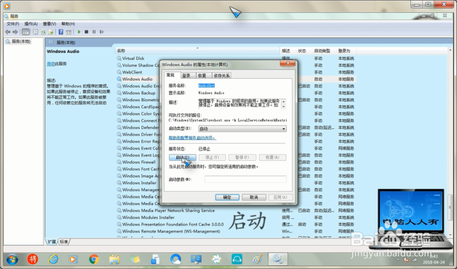Click the service name AudioSrv text field
Viewport: 457px width, 269px height.
tap(207, 85)
